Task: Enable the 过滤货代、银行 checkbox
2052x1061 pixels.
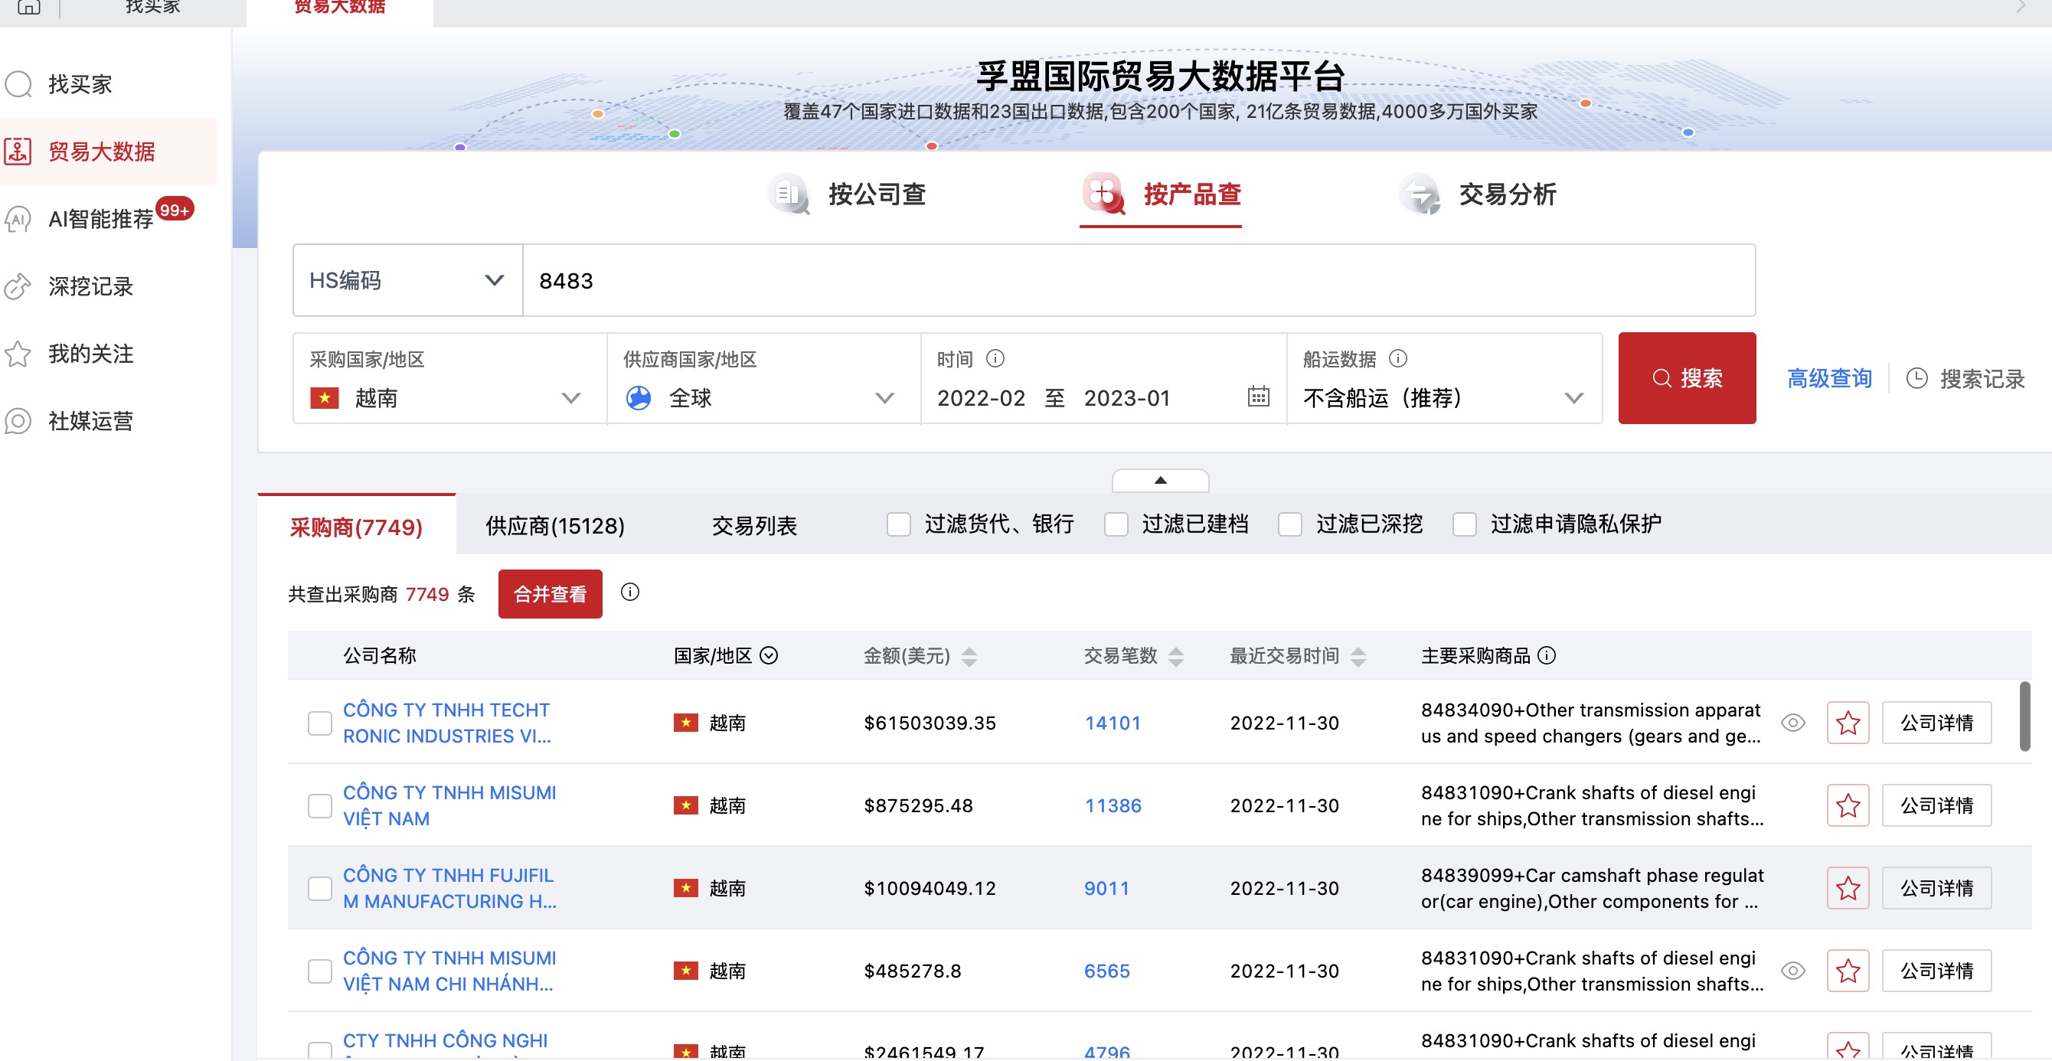Action: click(x=900, y=524)
